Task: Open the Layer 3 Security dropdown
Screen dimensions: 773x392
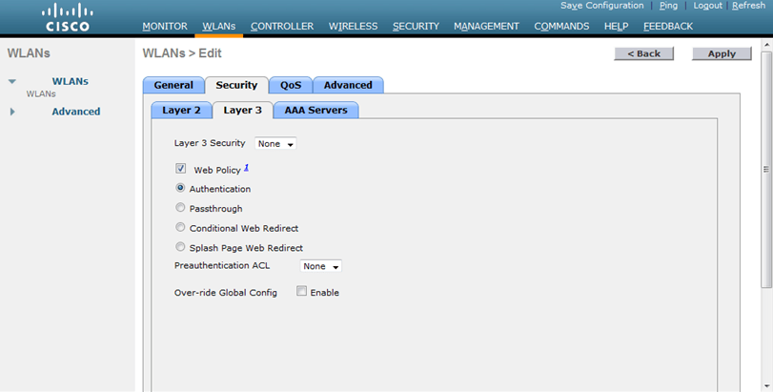Action: click(275, 144)
